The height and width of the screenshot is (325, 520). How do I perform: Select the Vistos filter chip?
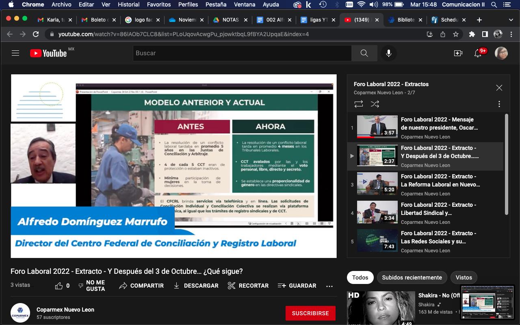tap(464, 277)
